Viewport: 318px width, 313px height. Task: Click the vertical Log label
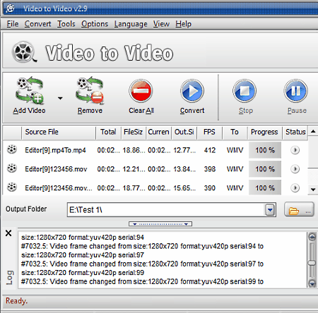(10, 278)
